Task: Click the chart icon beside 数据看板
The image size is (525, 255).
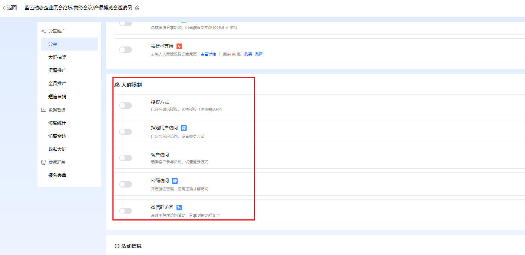Action: click(x=43, y=110)
